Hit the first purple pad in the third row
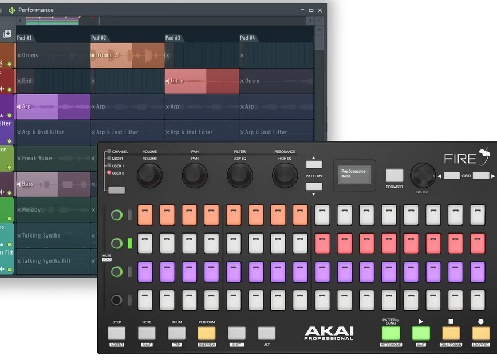The image size is (497, 360). (145, 272)
